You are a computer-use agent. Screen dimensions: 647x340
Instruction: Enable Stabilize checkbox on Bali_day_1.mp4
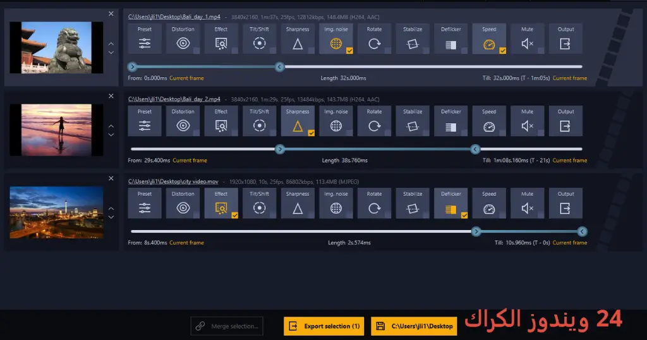coord(426,51)
